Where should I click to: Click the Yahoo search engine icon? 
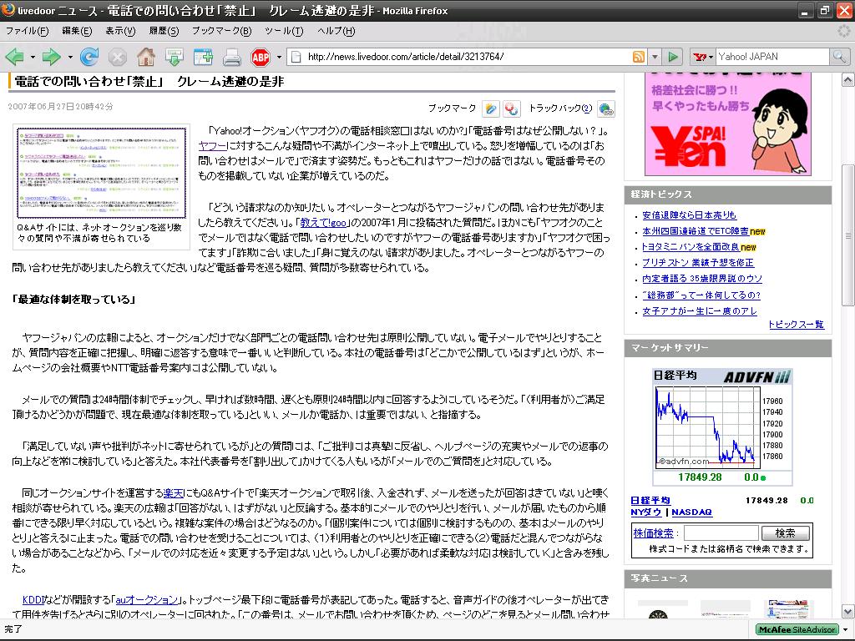pyautogui.click(x=700, y=57)
